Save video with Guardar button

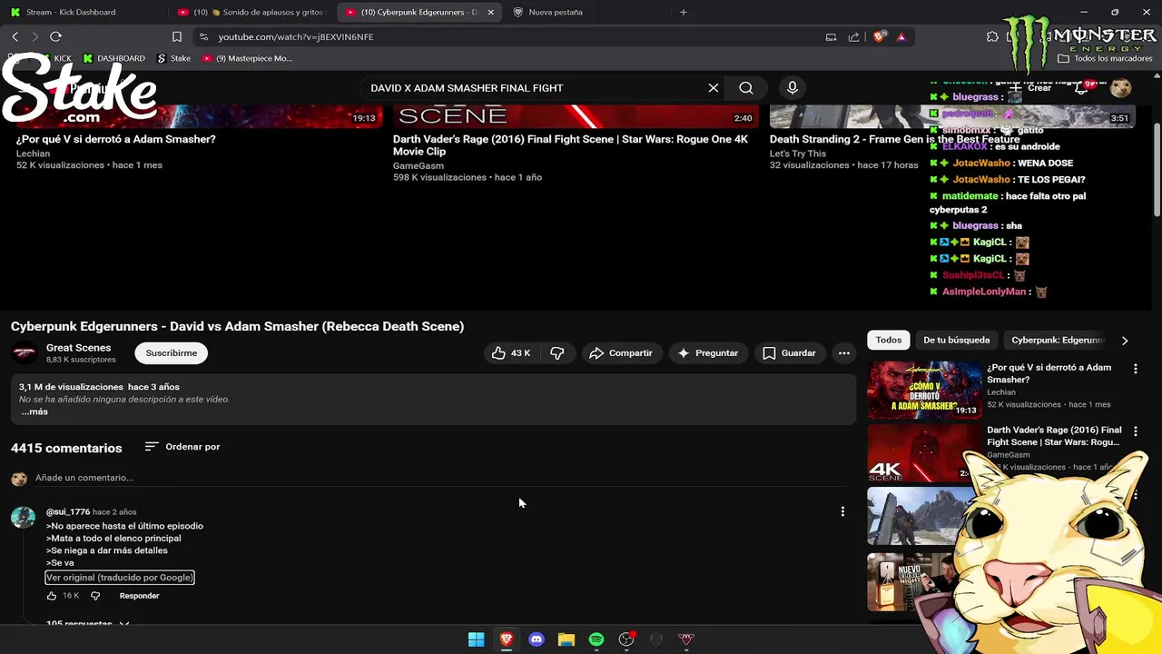(789, 352)
